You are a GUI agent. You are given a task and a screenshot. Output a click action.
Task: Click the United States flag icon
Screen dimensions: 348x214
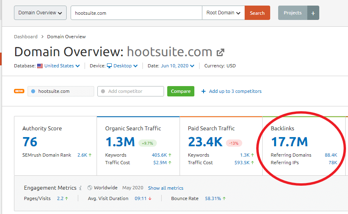pyautogui.click(x=40, y=66)
